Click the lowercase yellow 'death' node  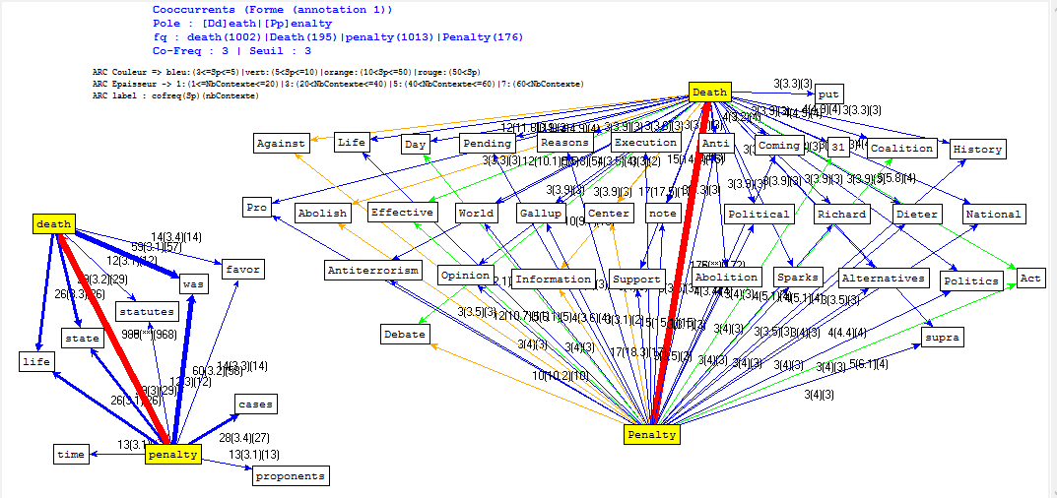[54, 223]
